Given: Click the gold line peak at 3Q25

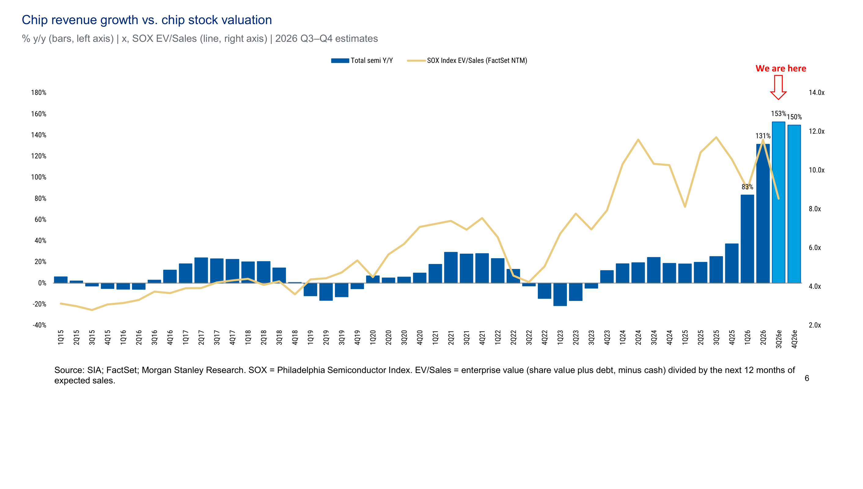Looking at the screenshot, I should 716,137.
